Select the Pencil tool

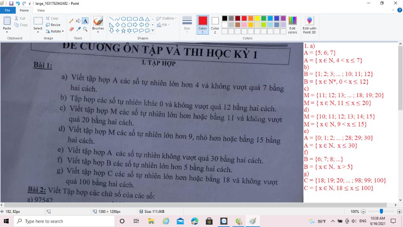(71, 21)
